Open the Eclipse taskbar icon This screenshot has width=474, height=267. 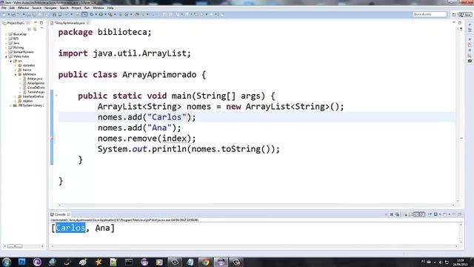point(221,262)
